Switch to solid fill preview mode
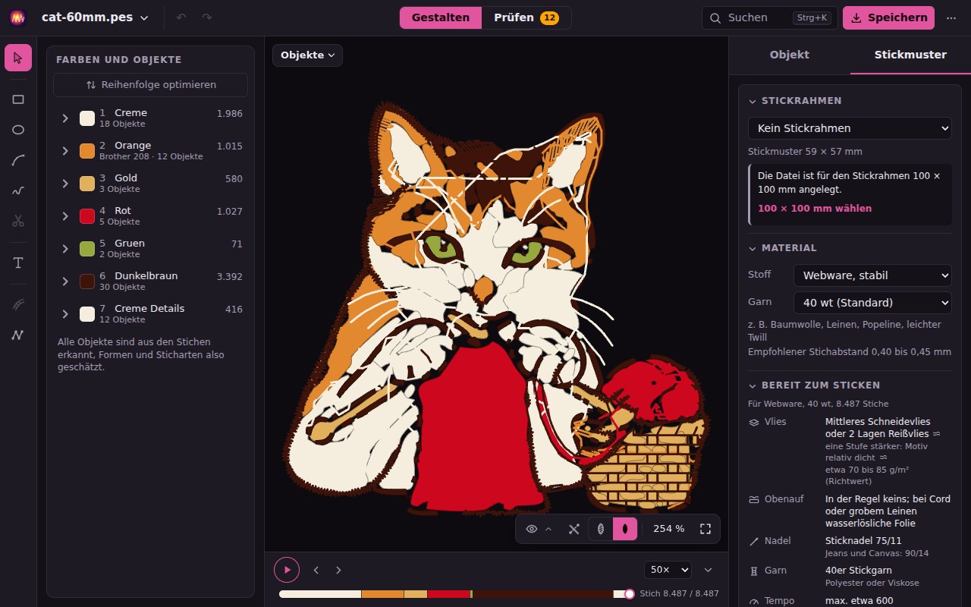 click(625, 529)
